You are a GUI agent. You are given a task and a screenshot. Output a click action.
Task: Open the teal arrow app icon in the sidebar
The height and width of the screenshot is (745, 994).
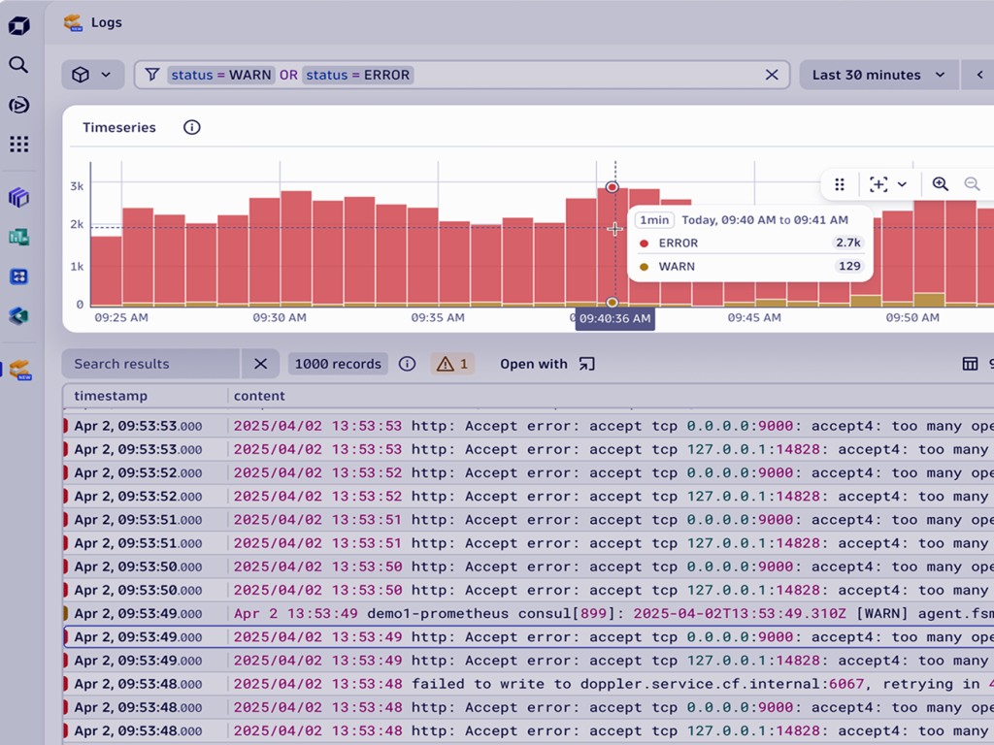(19, 315)
